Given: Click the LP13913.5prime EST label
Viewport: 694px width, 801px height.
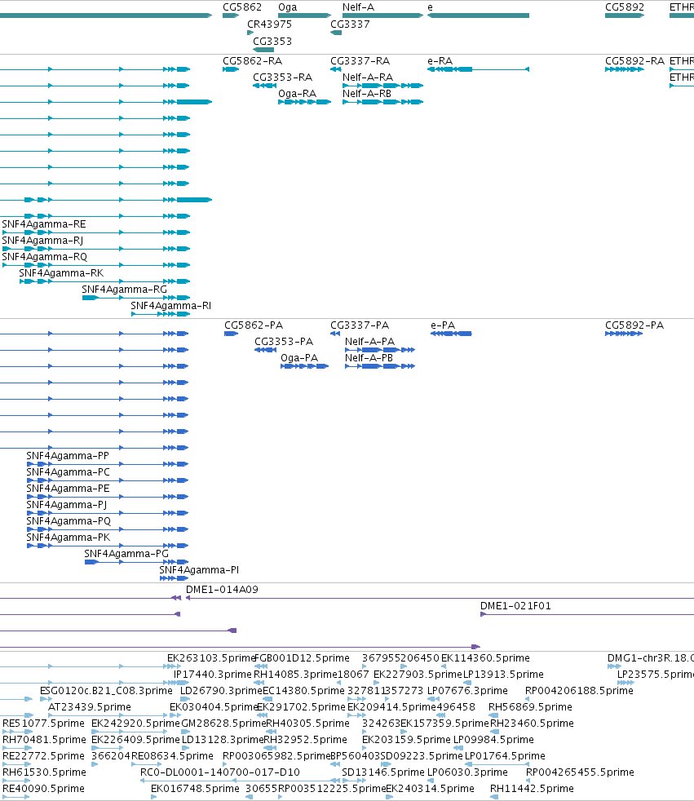Looking at the screenshot, I should click(503, 675).
